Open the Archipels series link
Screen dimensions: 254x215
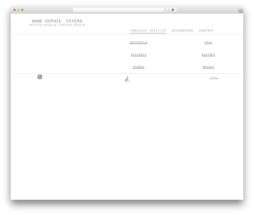pos(139,43)
